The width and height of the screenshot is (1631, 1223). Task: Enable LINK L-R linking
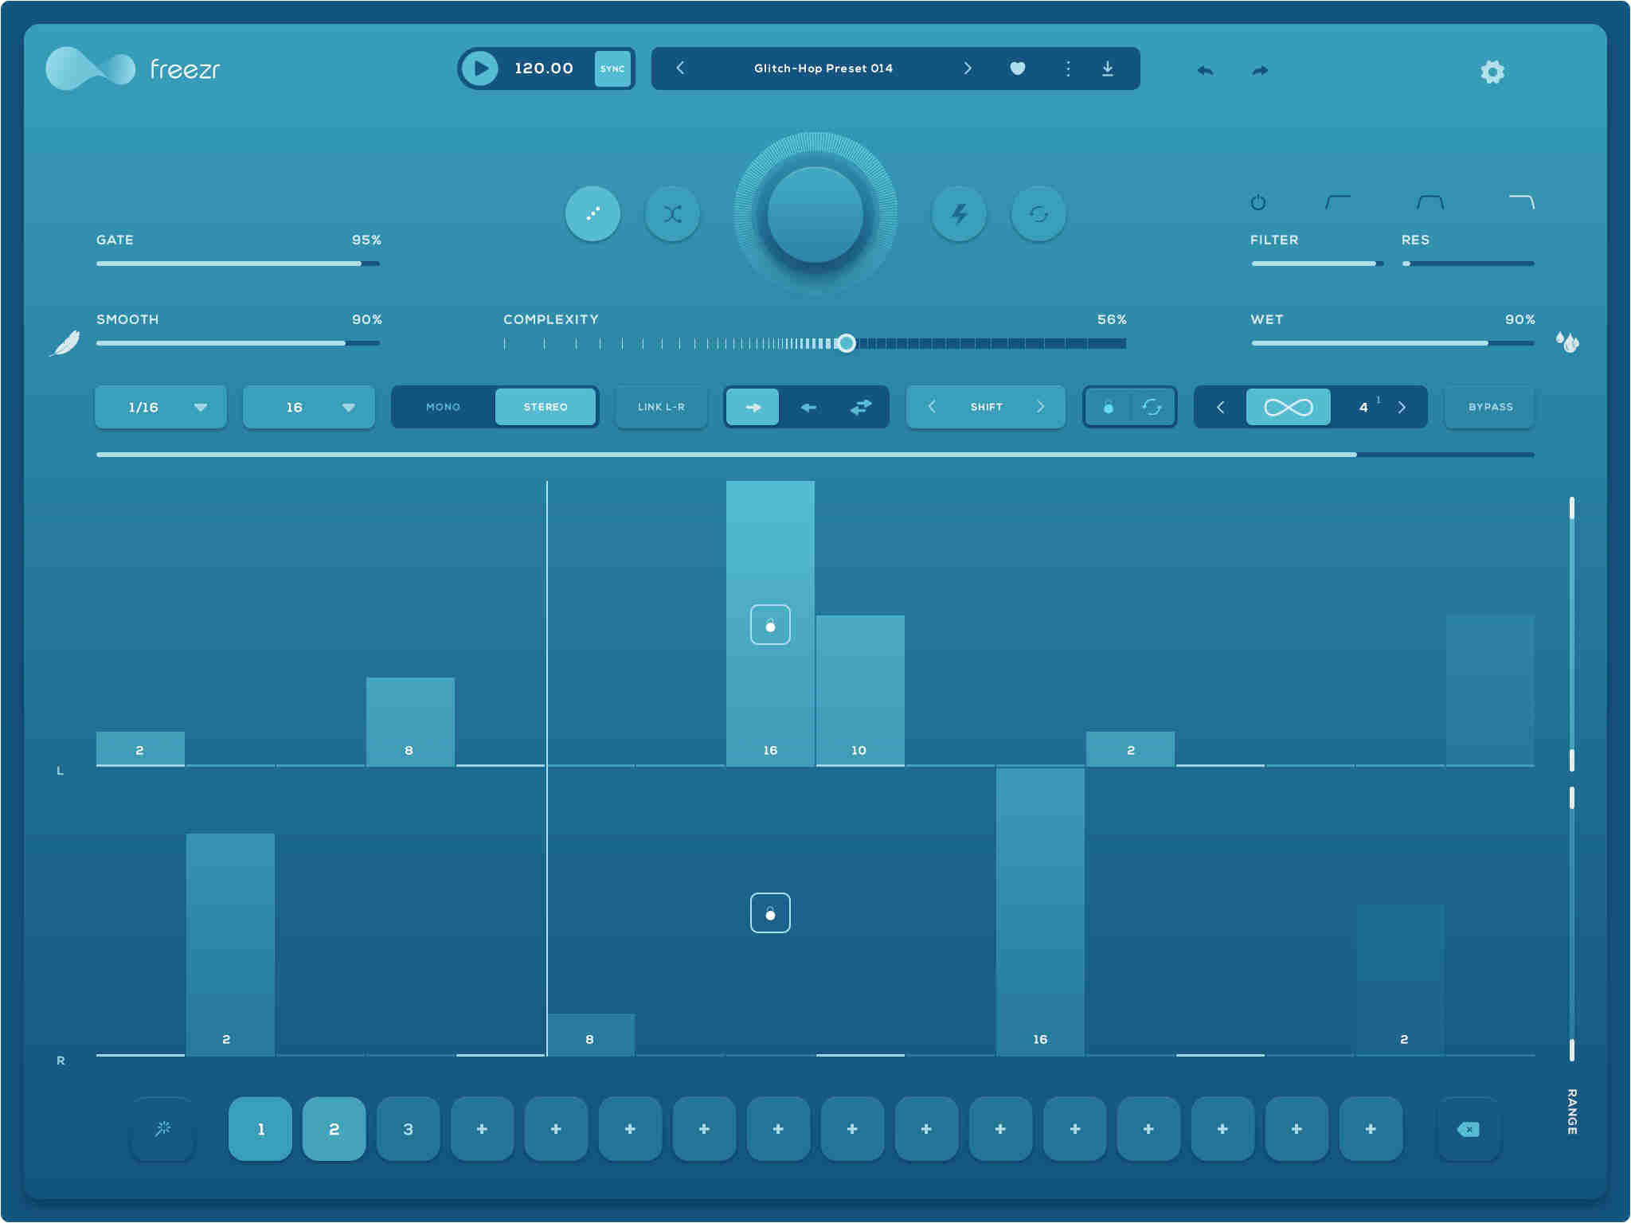click(x=661, y=407)
